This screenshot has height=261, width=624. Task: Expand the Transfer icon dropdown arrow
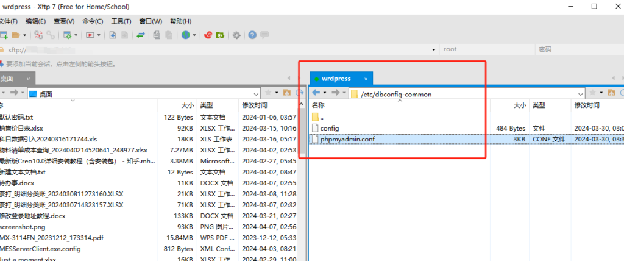point(99,35)
